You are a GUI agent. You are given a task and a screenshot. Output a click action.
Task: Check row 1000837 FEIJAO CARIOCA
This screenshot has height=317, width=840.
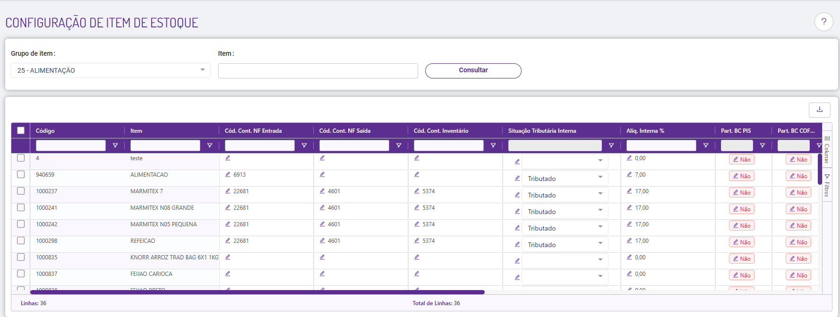21,274
